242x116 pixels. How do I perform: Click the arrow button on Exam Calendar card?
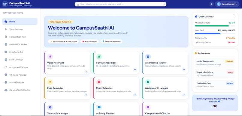coord(135,95)
